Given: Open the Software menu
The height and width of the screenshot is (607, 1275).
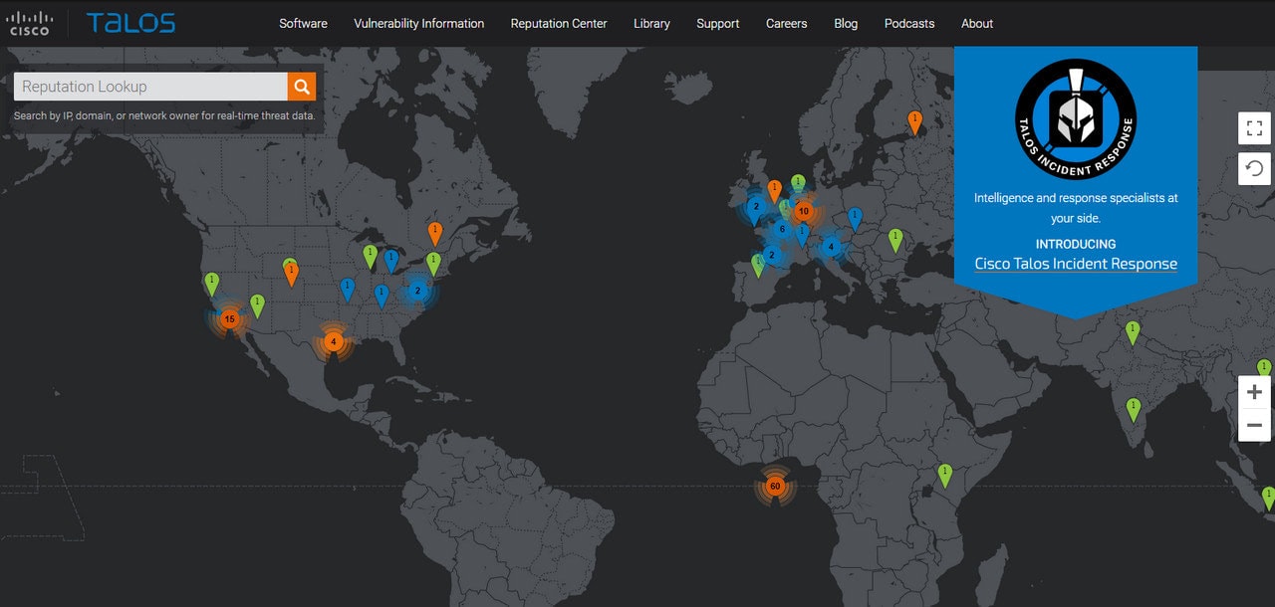Looking at the screenshot, I should click(x=303, y=23).
